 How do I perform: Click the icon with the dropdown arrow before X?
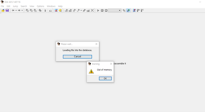point(78,10)
